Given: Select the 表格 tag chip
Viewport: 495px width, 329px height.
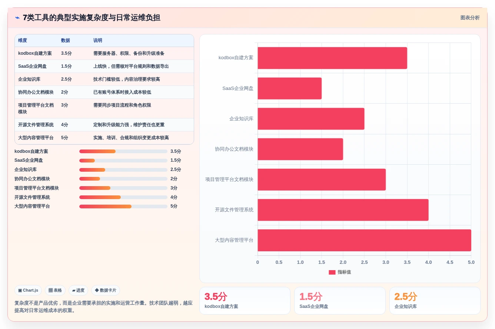Looking at the screenshot, I should [55, 291].
